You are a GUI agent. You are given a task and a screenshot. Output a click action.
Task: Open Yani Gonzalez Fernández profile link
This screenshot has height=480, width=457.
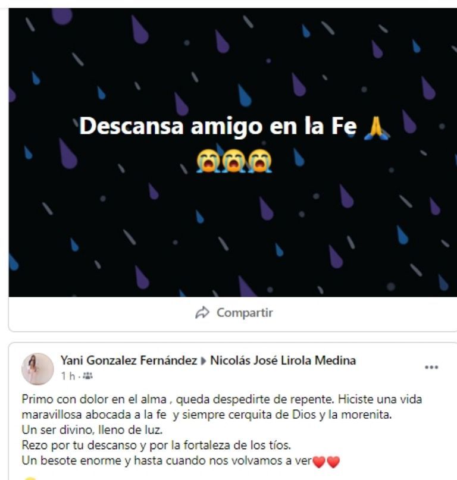click(129, 360)
